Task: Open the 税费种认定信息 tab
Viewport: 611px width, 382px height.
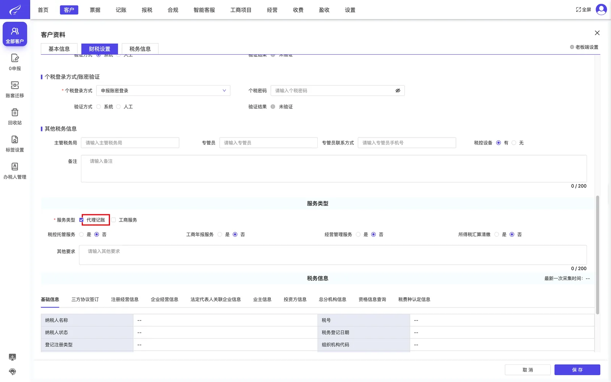Action: coord(414,299)
